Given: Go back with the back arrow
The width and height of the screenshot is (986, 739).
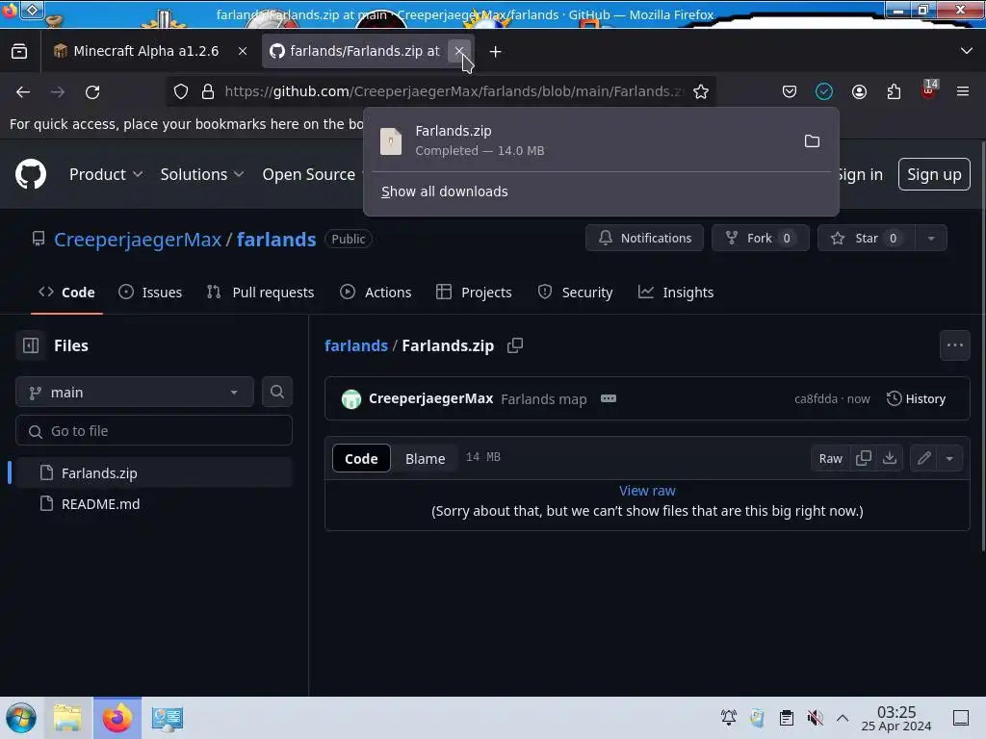Looking at the screenshot, I should [x=23, y=91].
